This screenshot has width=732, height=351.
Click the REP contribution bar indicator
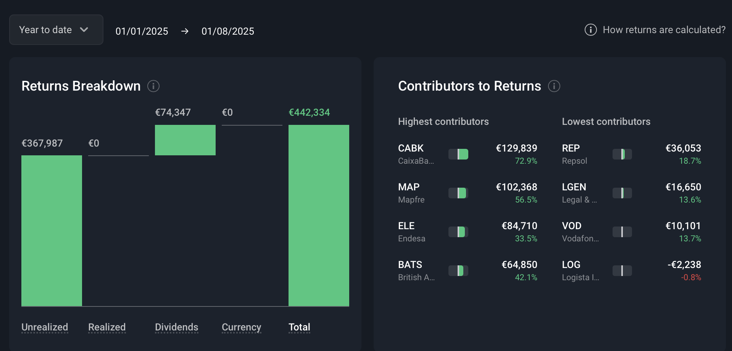tap(622, 154)
